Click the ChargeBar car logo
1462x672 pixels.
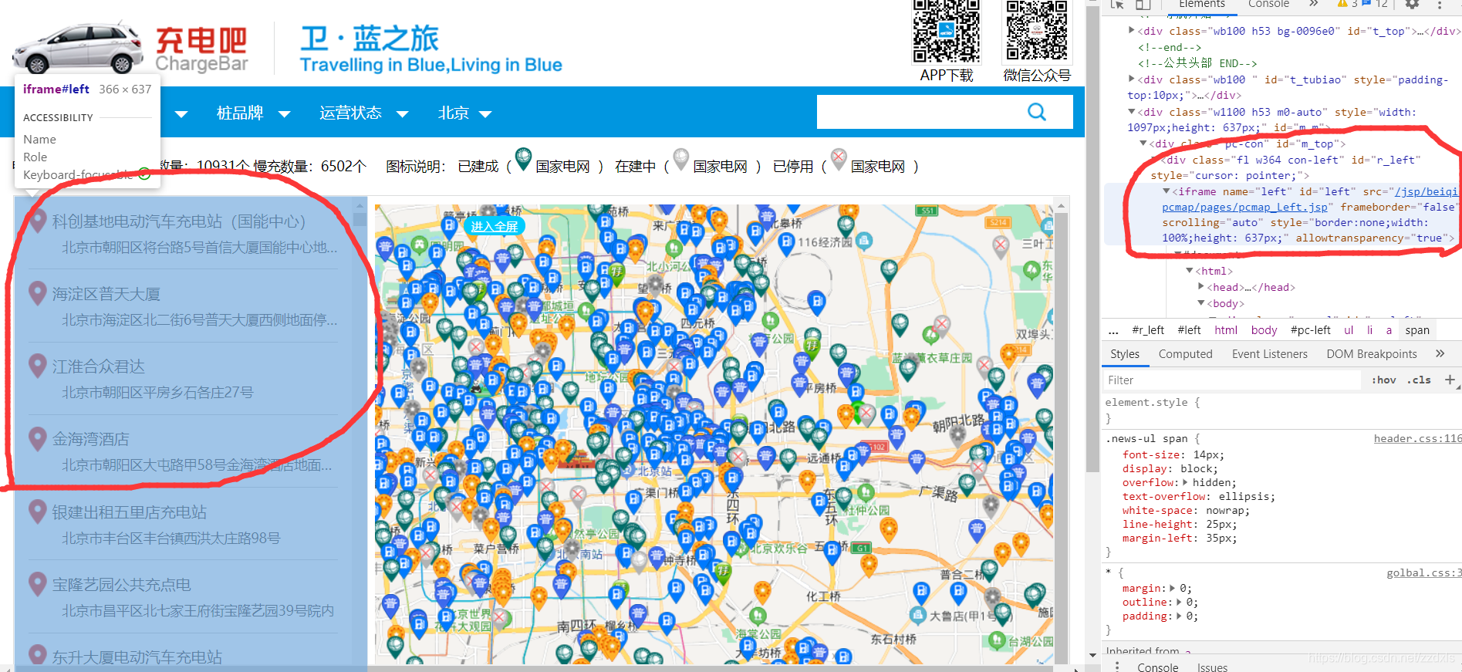click(x=78, y=48)
